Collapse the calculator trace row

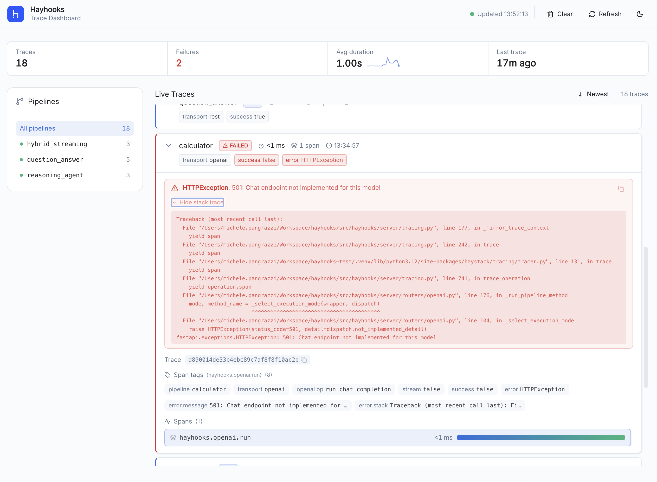point(168,145)
